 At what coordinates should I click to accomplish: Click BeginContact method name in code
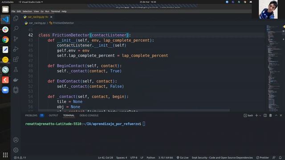tap(71, 66)
